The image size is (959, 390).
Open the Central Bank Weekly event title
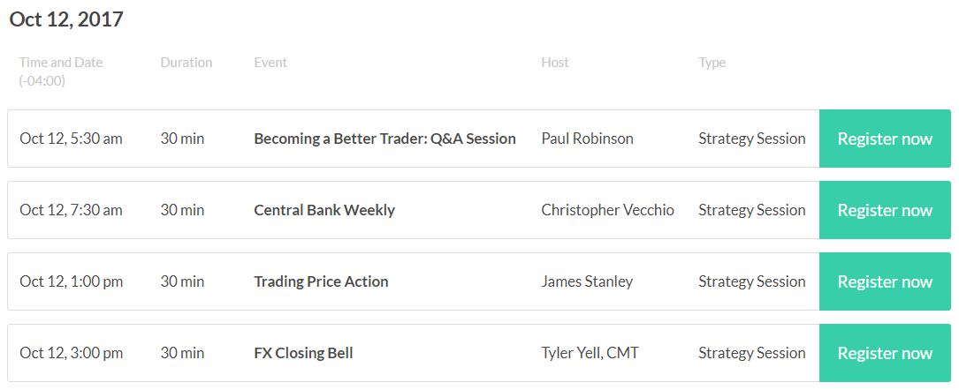point(324,210)
